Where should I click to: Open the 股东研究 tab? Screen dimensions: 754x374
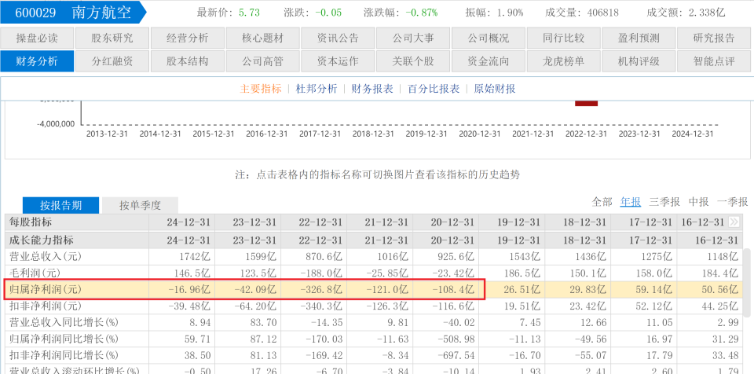click(112, 38)
